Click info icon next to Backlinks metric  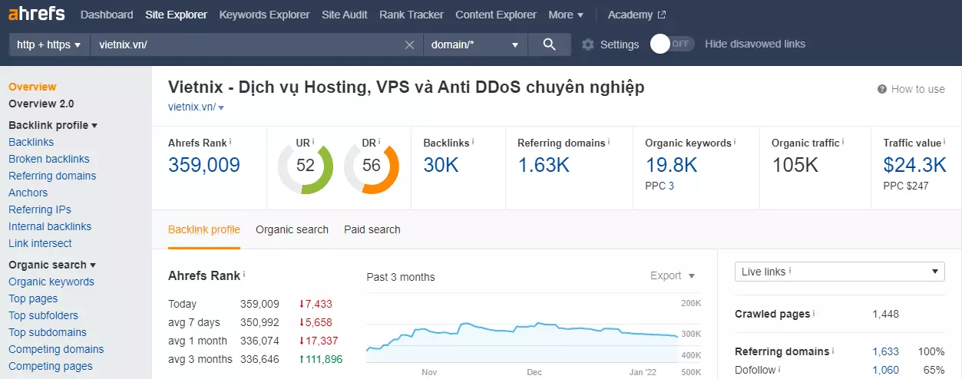[x=473, y=143]
